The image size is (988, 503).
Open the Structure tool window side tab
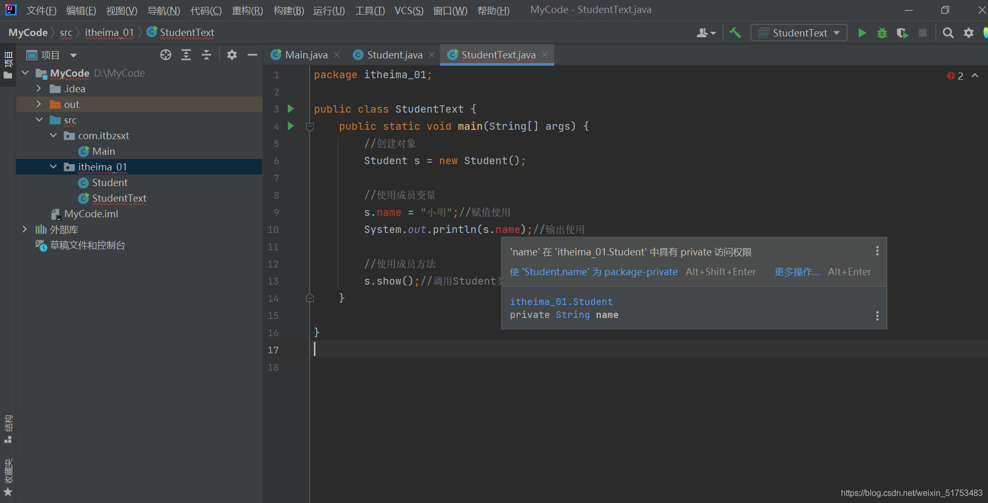point(8,429)
